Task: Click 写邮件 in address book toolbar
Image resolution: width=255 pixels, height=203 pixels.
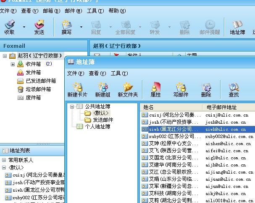Action: tap(181, 89)
